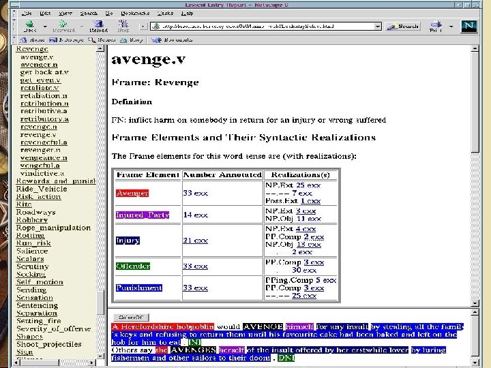
Task: Click the red Avenger frame element label
Action: pos(132,193)
